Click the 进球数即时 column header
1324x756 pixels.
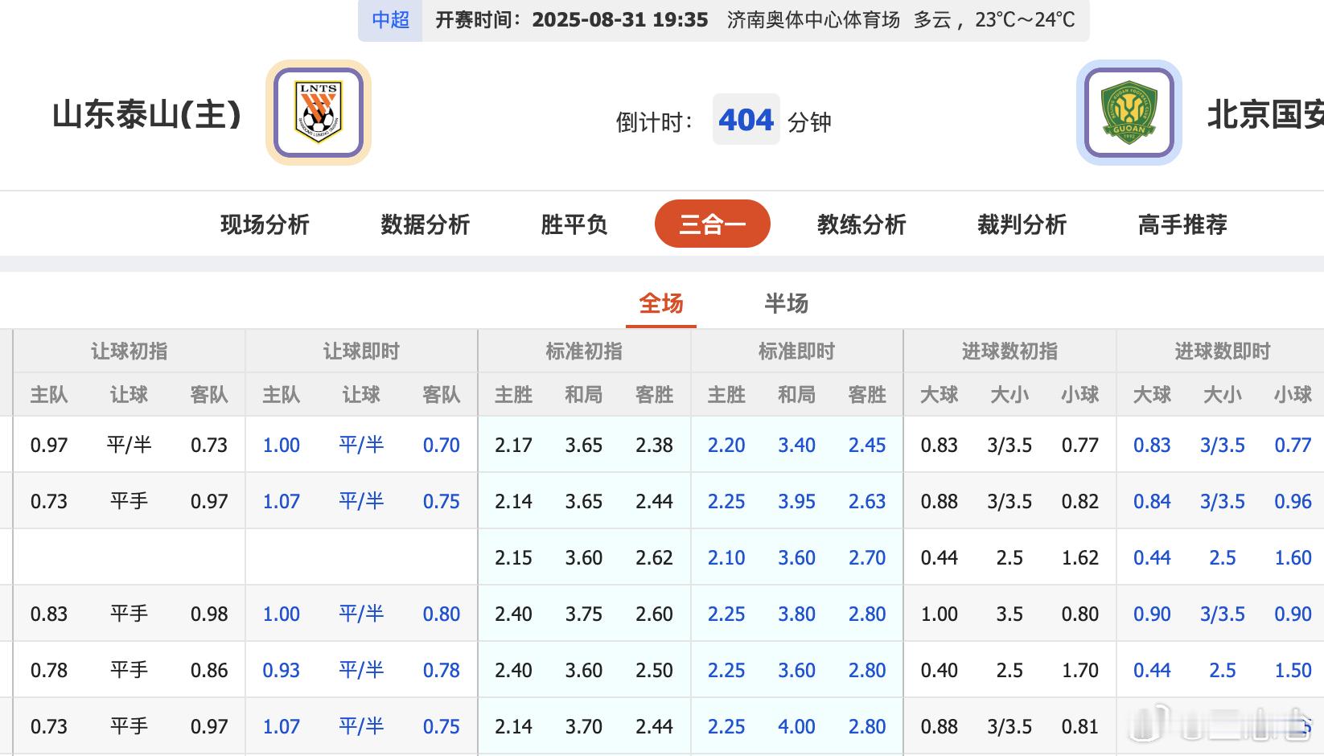1222,351
